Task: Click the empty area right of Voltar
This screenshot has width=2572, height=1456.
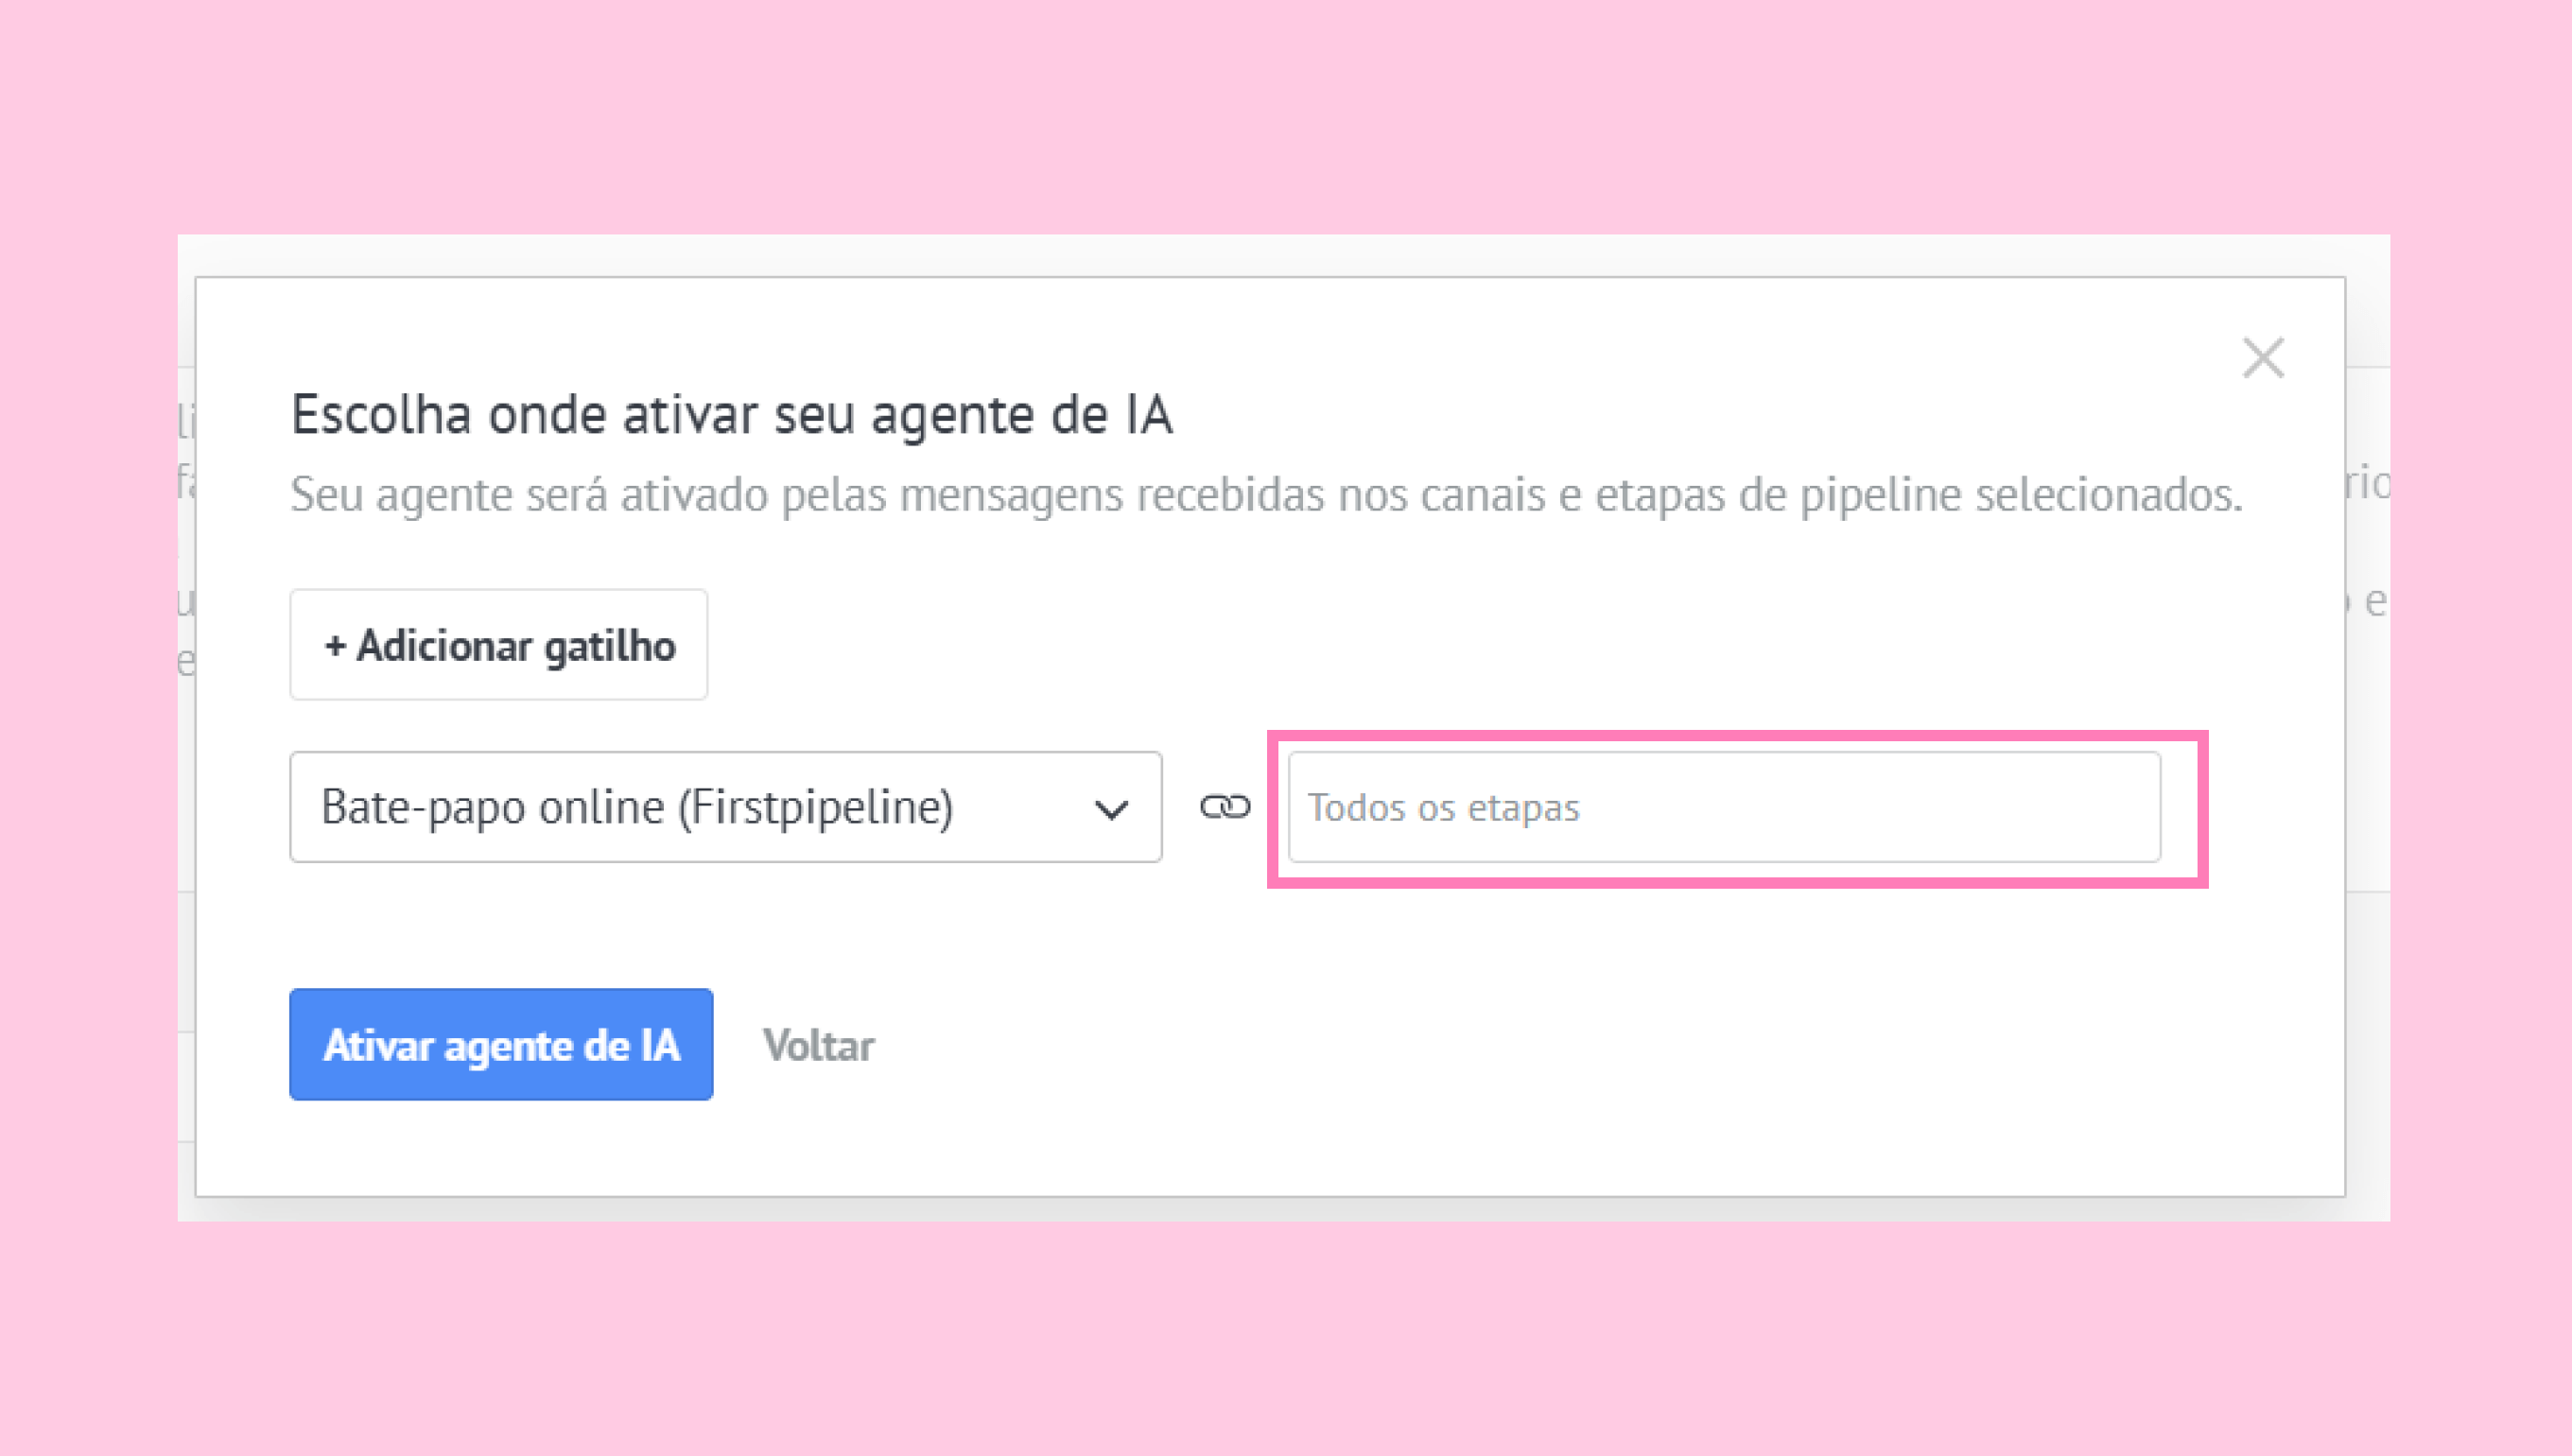Action: tap(1400, 1046)
